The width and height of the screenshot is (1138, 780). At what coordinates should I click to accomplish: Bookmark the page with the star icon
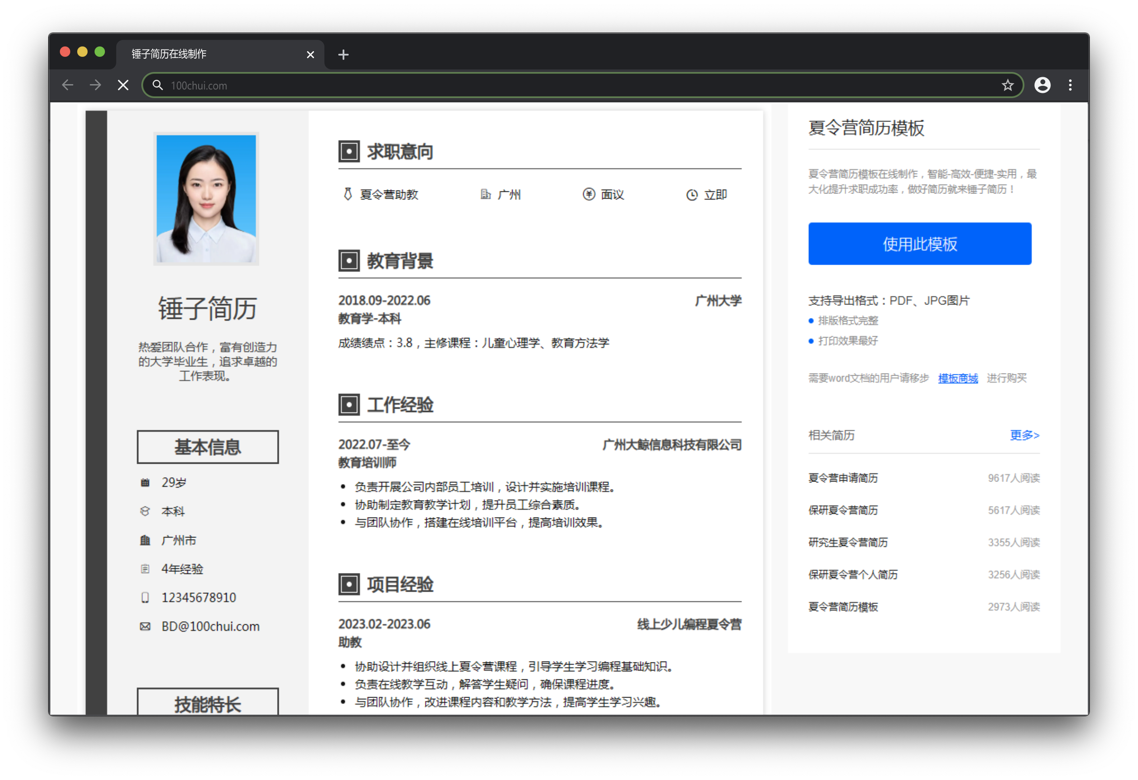[x=1007, y=85]
